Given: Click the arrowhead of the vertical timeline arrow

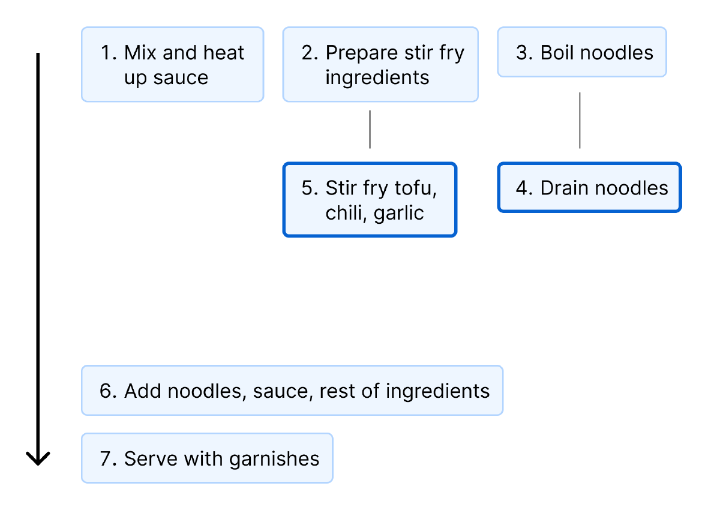Looking at the screenshot, I should coord(38,458).
